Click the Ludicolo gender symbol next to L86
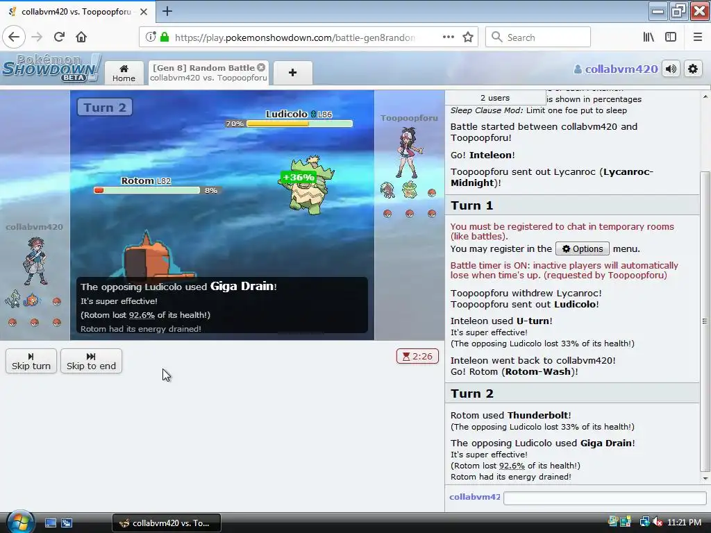This screenshot has width=711, height=533. (313, 115)
